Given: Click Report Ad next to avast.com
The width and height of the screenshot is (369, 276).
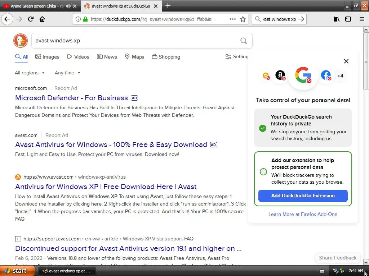Looking at the screenshot, I should click(57, 135).
